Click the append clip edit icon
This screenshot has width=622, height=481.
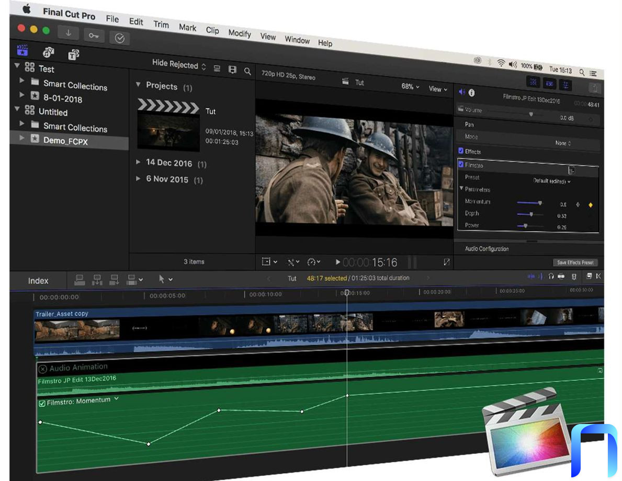coord(114,280)
